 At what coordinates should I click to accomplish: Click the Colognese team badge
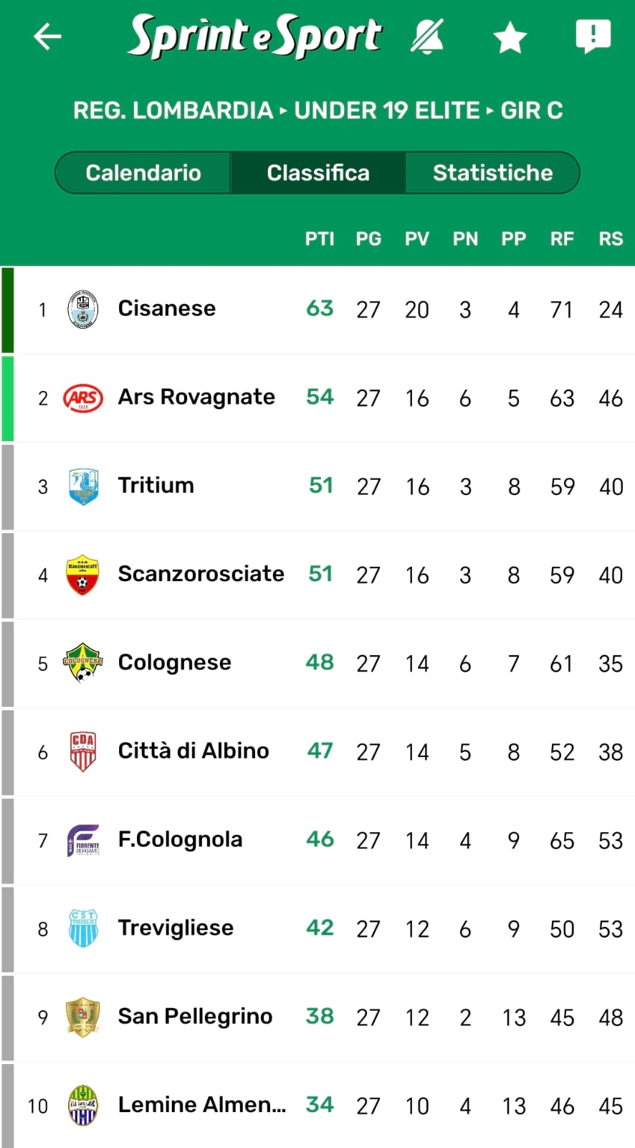83,663
